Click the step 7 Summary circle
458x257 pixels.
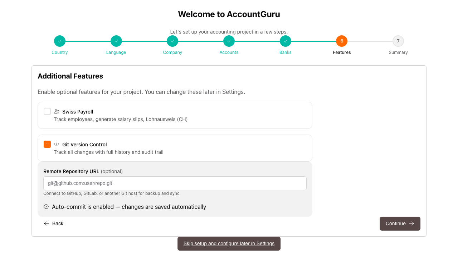[398, 41]
